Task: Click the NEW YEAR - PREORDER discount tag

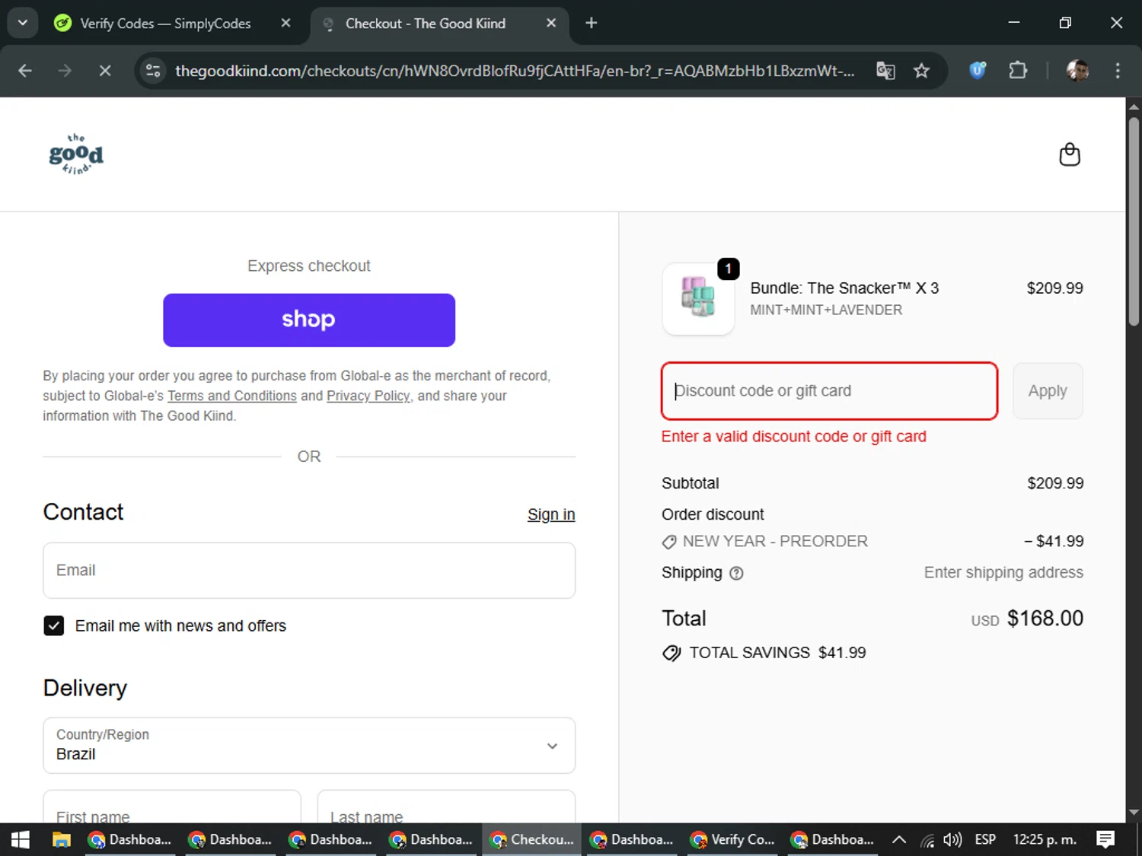Action: [x=764, y=542]
